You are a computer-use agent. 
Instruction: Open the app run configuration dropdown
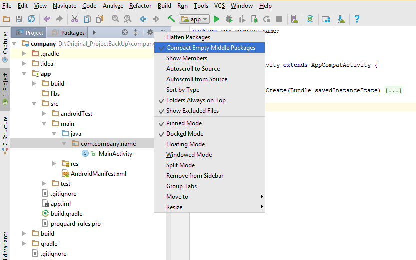click(194, 19)
